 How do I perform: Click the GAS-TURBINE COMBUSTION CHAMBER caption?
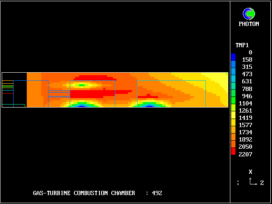point(84,193)
